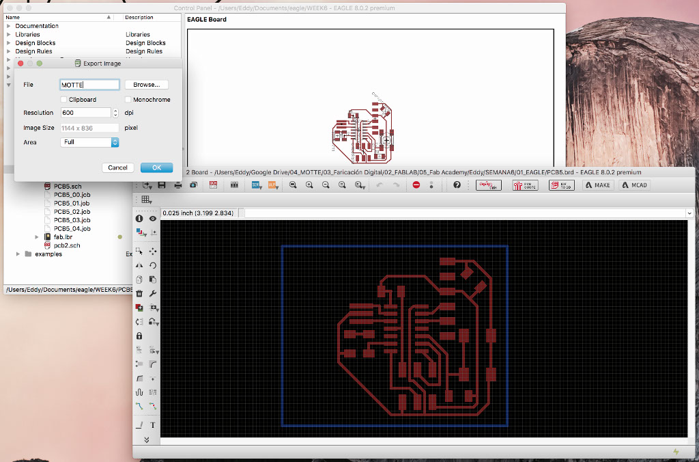
Task: Select the Miter curved-corner tool
Action: 153,364
